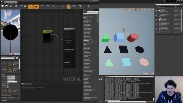
Task: Open the Edit menu
Action: click(x=5, y=4)
